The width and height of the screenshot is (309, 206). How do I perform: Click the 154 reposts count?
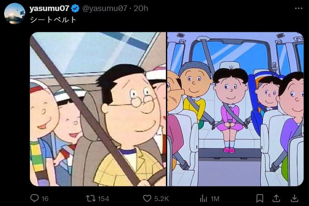[103, 199]
